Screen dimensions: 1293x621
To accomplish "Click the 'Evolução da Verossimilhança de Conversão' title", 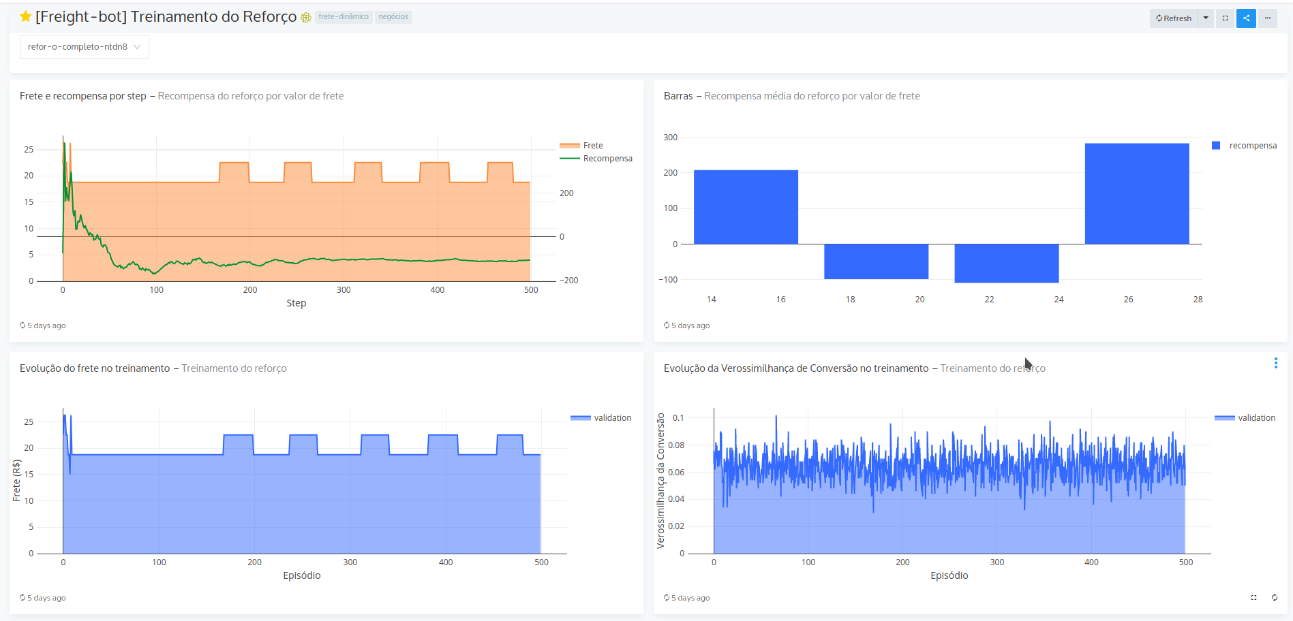I will pos(796,368).
